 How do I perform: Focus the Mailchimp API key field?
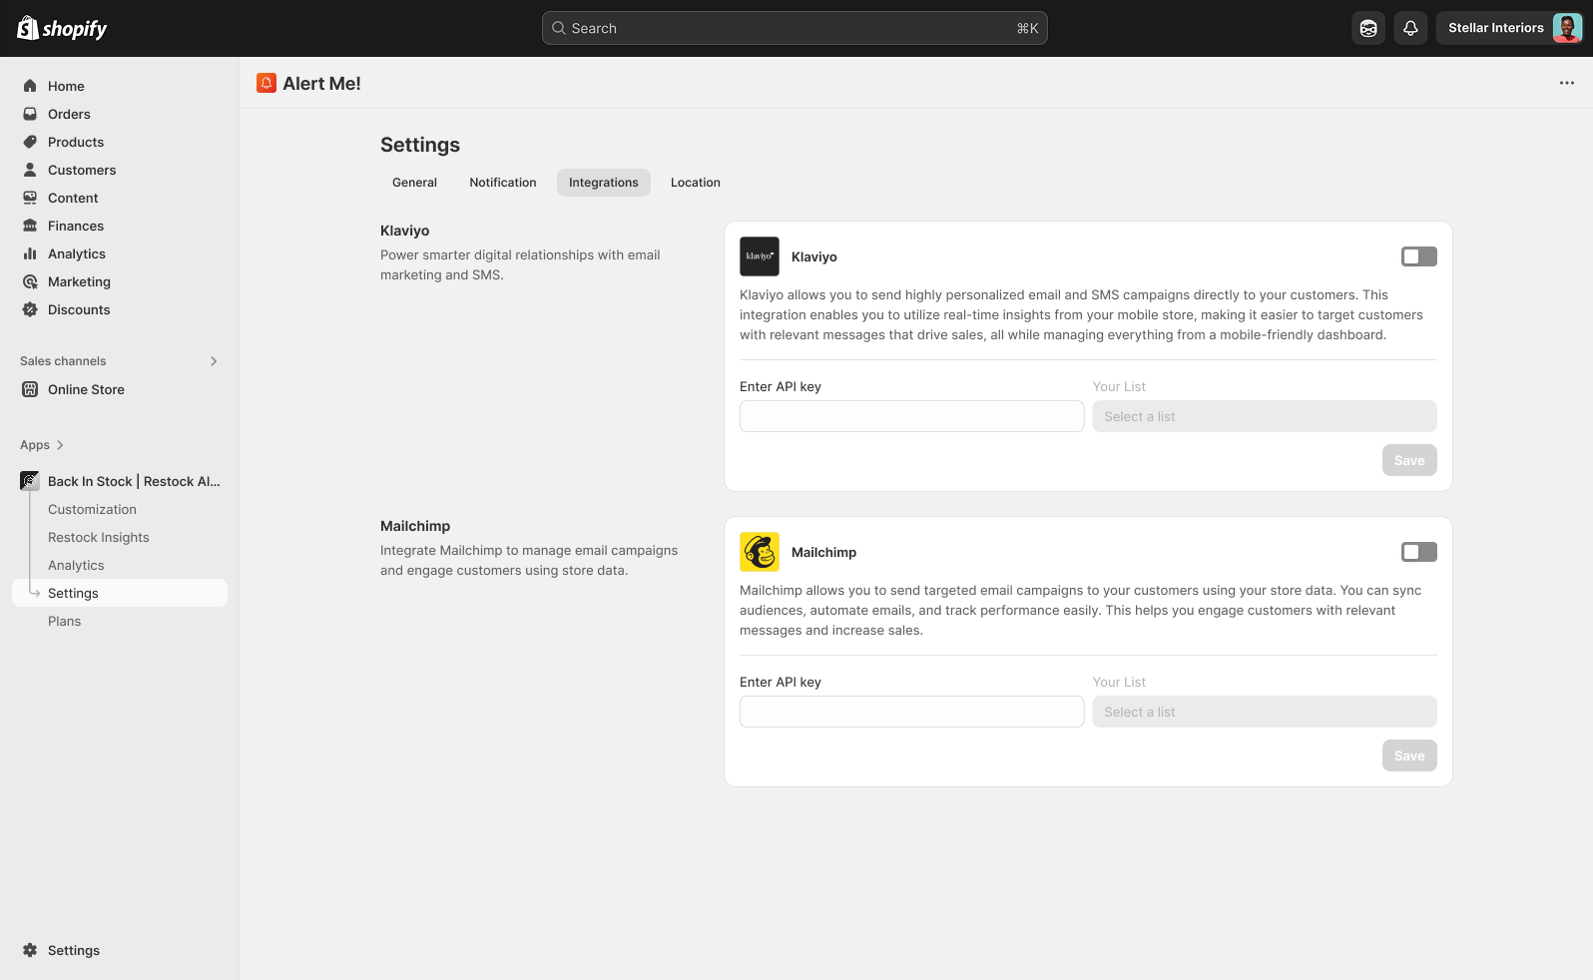911,712
